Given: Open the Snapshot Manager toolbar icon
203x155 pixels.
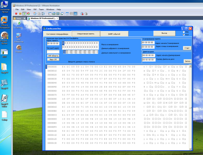Looking at the screenshot, I should click(43, 14).
